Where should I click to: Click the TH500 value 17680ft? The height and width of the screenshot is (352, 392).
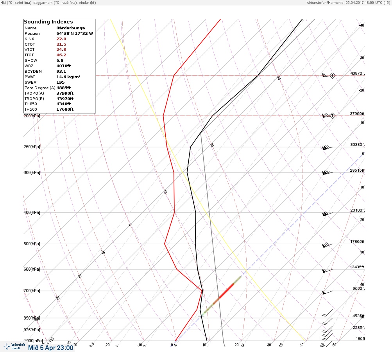65,110
